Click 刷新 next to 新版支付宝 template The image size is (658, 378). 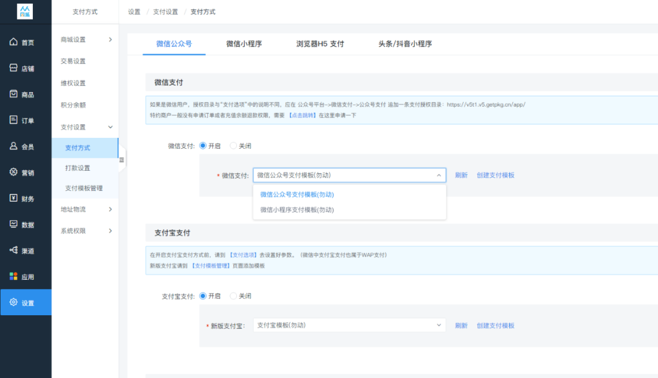(x=461, y=326)
